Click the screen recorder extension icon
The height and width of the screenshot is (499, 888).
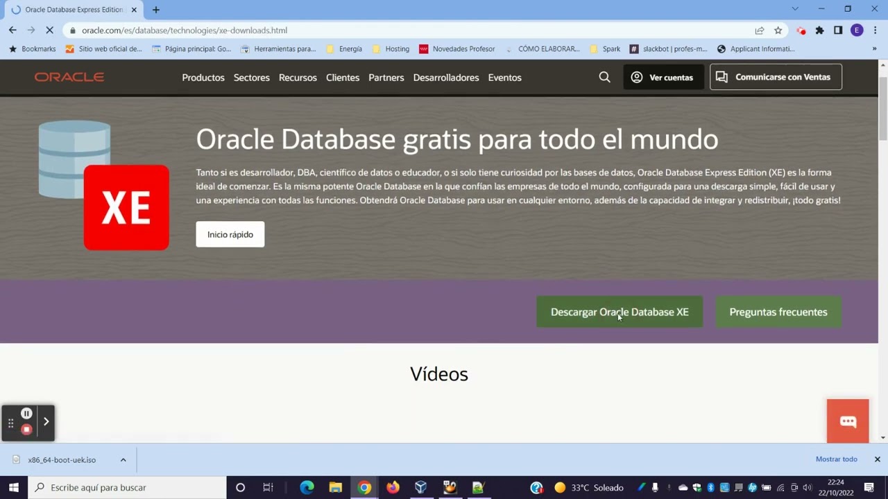click(801, 30)
